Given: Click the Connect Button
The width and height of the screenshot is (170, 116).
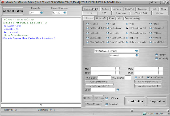Looking at the screenshot, I should pyautogui.click(x=13, y=11).
